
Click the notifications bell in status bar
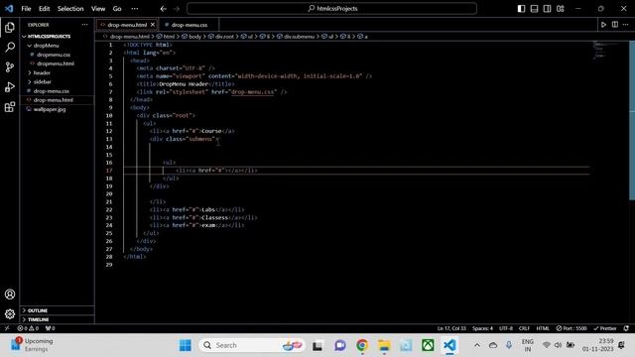626,328
